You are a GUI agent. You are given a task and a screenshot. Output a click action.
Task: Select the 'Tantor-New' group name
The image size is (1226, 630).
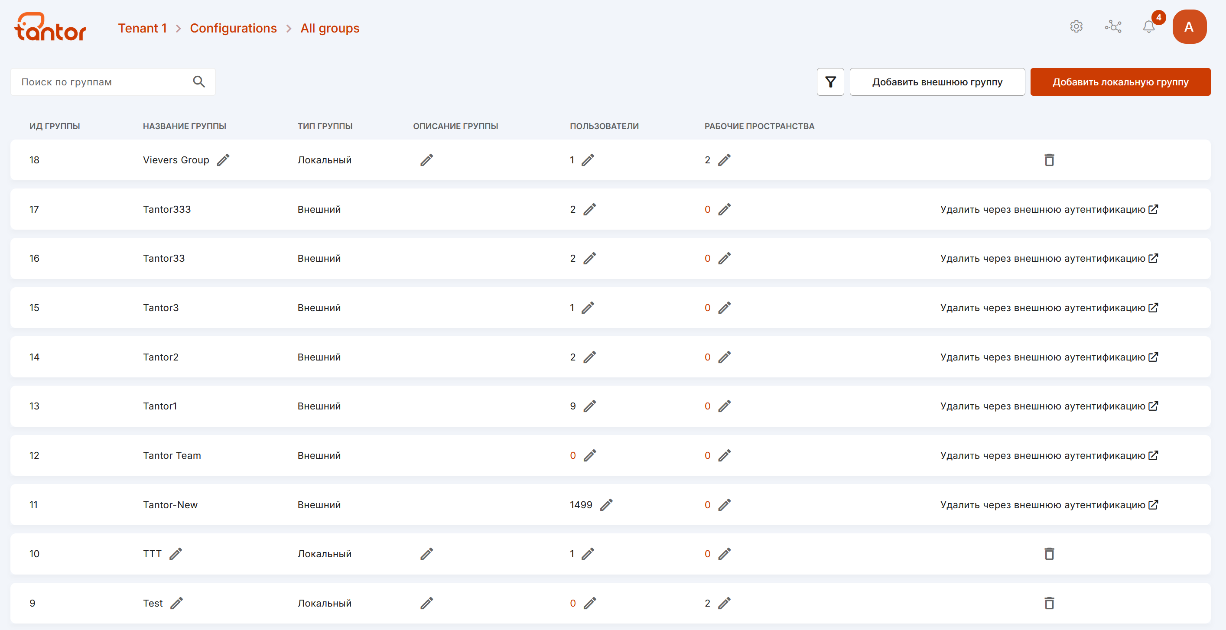170,505
